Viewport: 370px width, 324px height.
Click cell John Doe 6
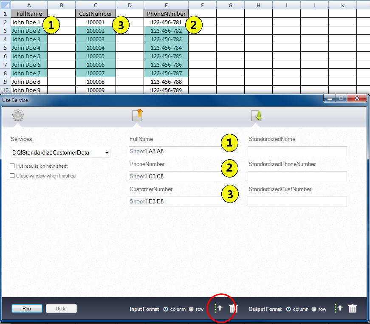[x=29, y=65]
